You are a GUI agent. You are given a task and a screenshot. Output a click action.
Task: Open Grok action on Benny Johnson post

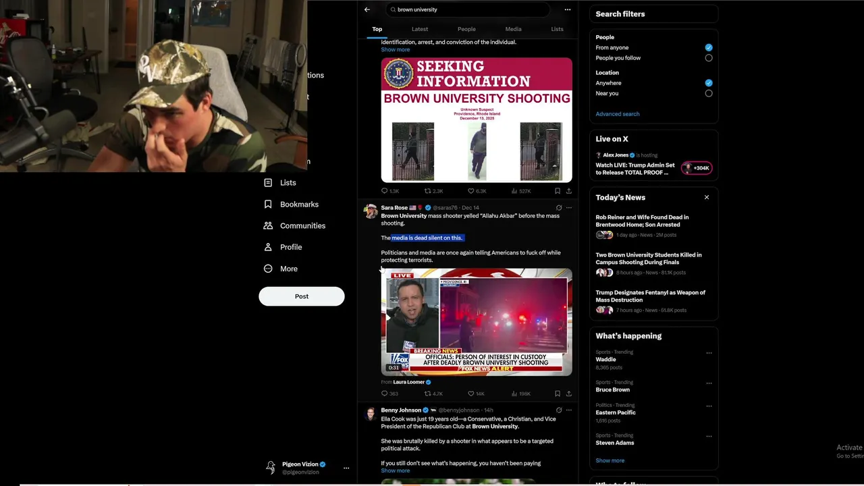(x=558, y=410)
